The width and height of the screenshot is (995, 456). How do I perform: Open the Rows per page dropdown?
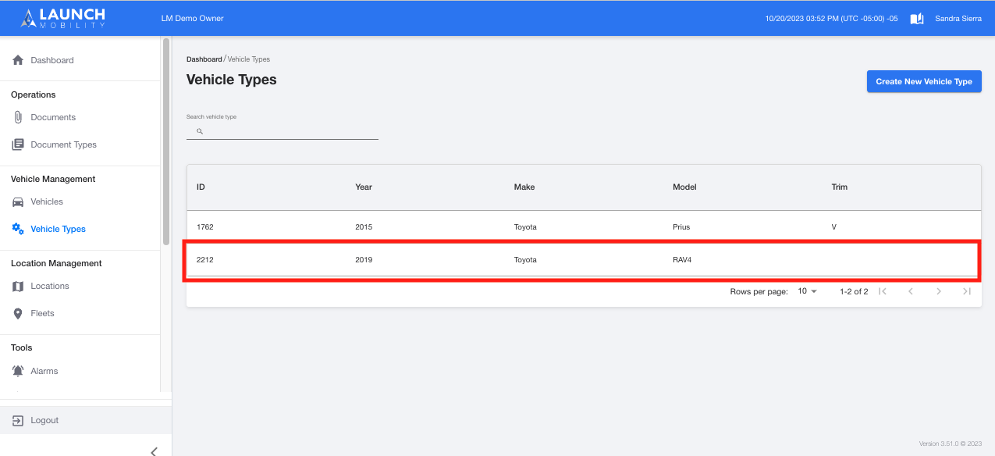click(807, 291)
